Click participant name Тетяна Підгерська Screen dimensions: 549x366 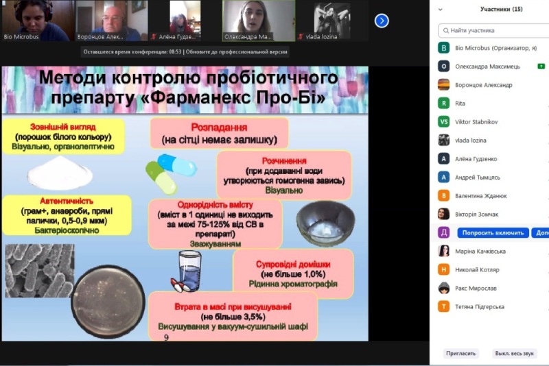pyautogui.click(x=480, y=307)
